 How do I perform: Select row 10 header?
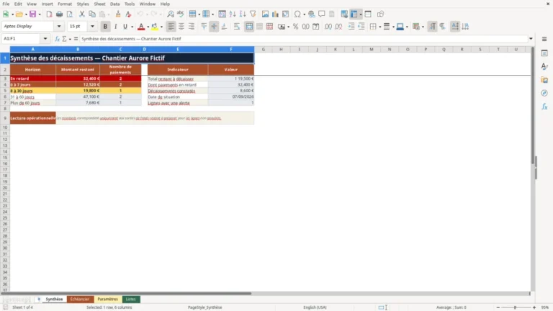[5, 127]
